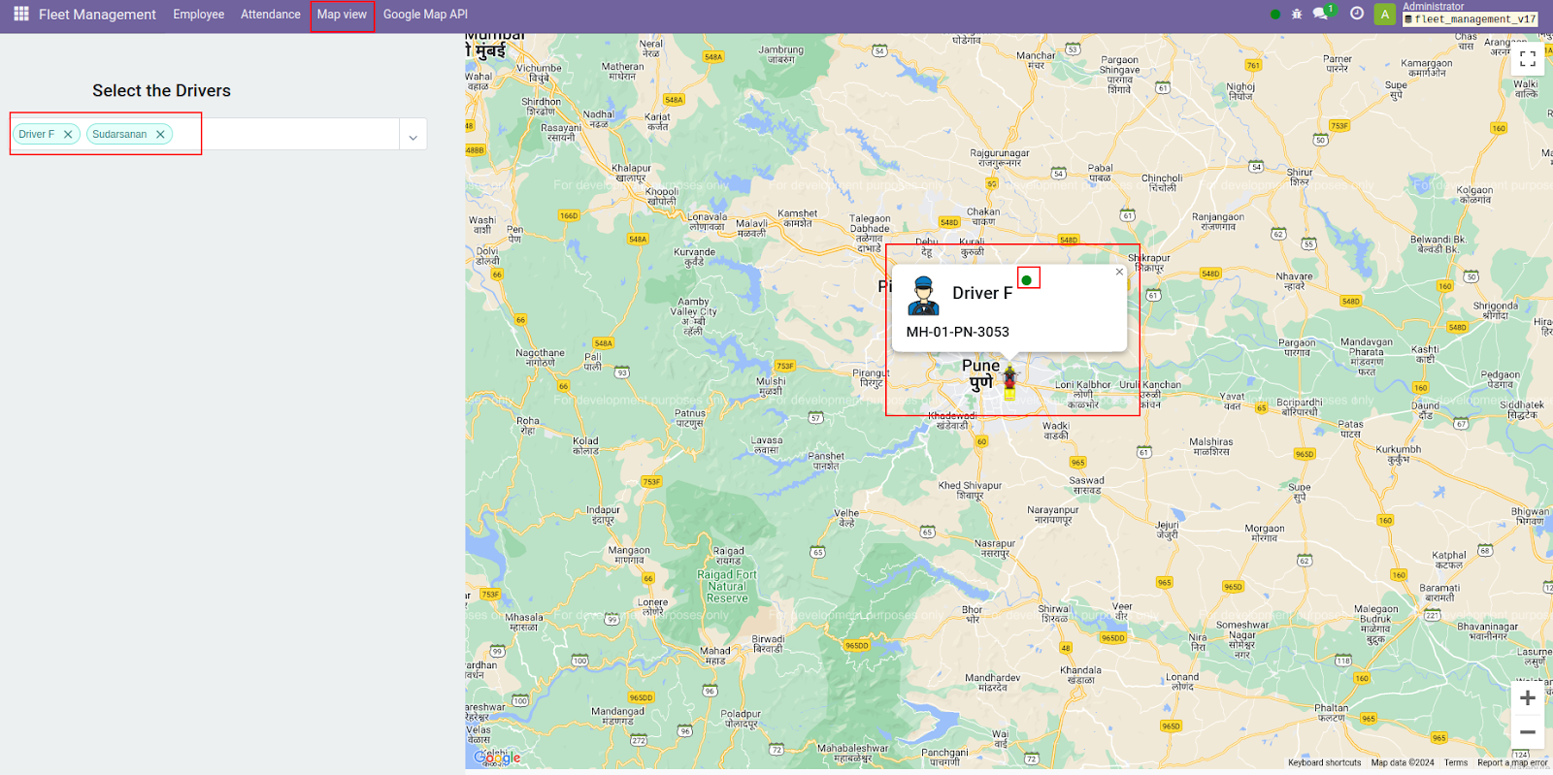This screenshot has height=775, width=1553.
Task: Open the debug bug icon
Action: [1297, 15]
